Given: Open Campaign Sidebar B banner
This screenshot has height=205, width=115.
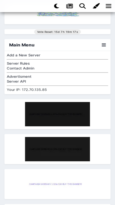Looking at the screenshot, I should tap(58, 149).
